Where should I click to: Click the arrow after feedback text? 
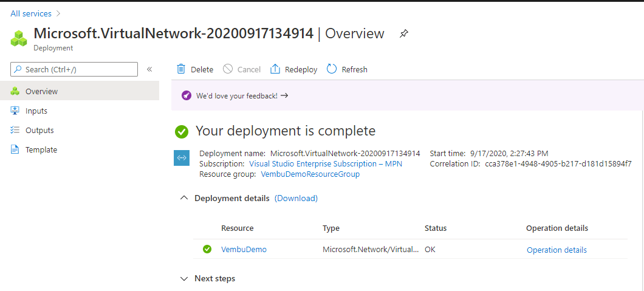284,95
